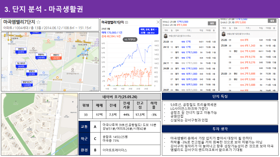Click the 학군 grade C cell
This screenshot has height=157, width=280.
(x=95, y=139)
